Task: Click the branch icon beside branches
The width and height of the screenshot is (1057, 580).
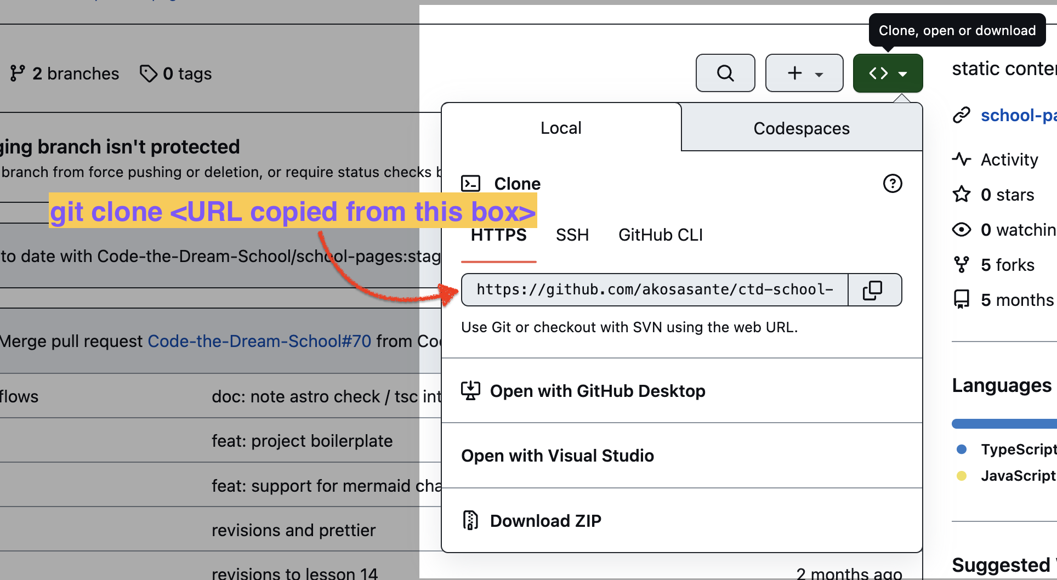Action: pyautogui.click(x=18, y=73)
